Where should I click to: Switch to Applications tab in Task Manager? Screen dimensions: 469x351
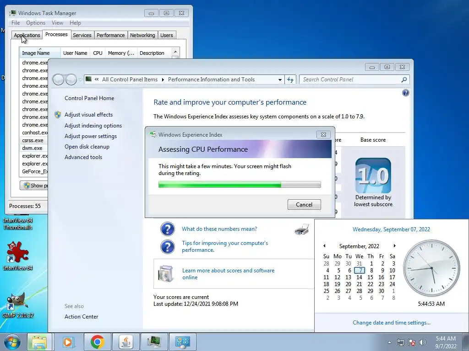pos(27,35)
